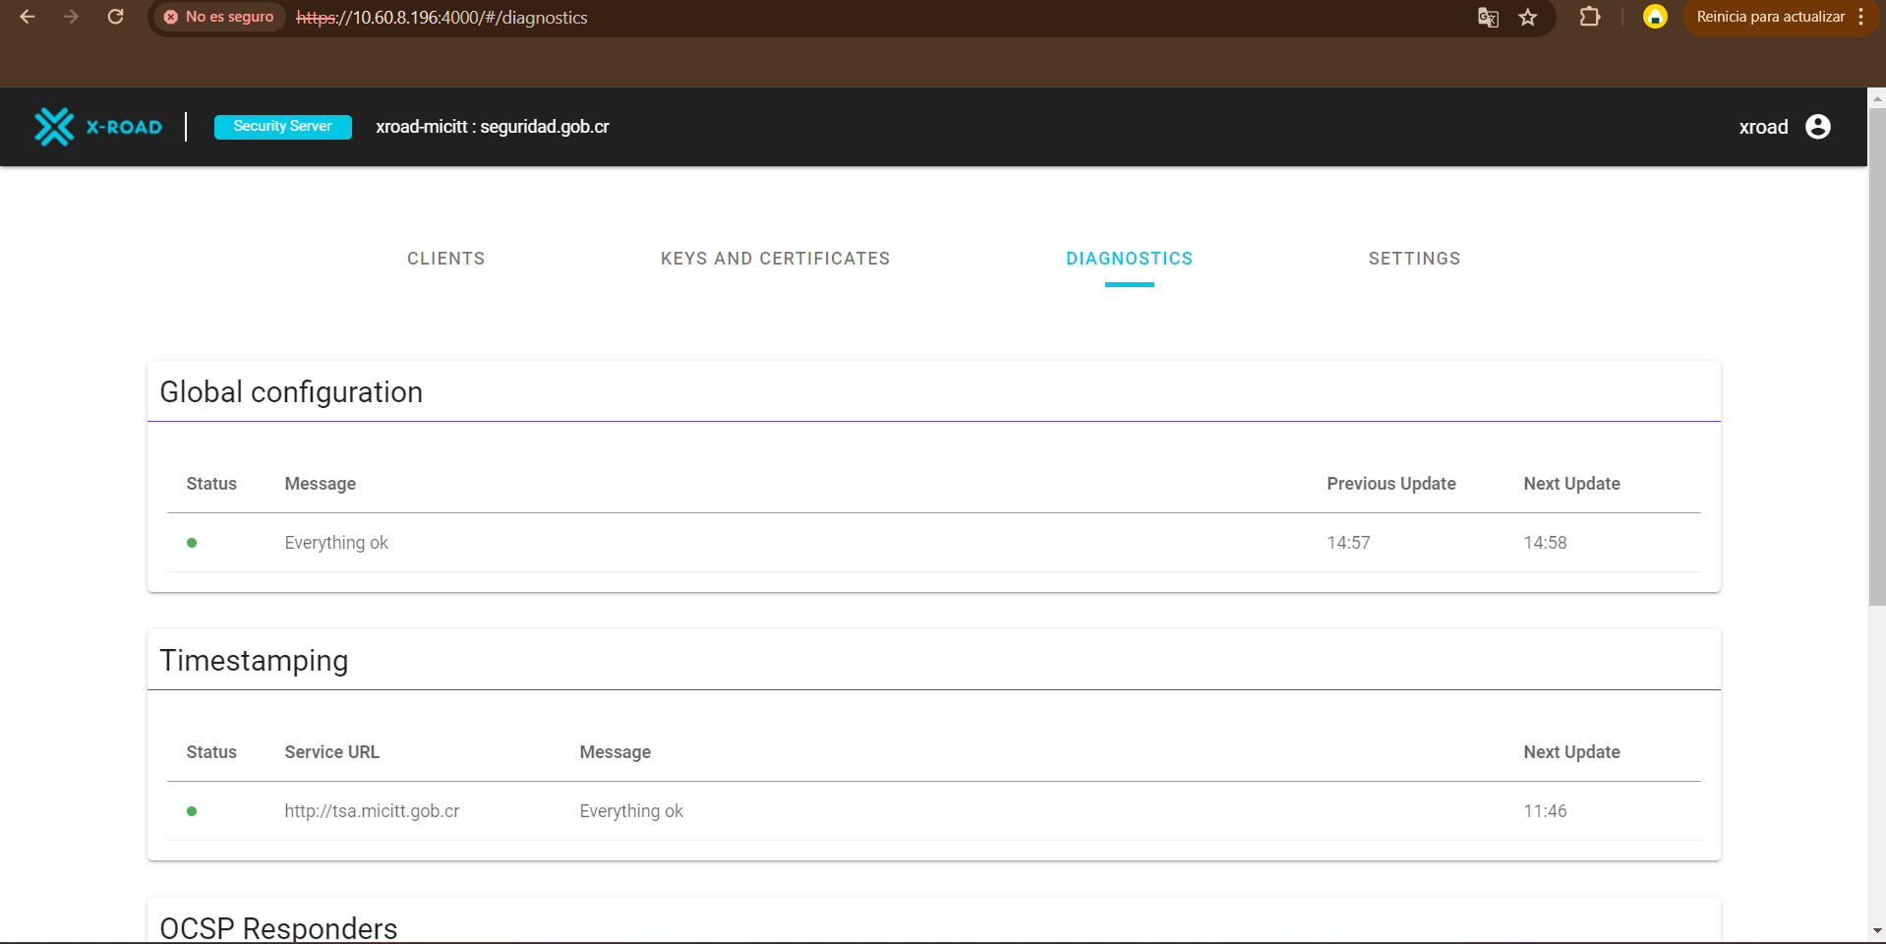This screenshot has height=944, width=1886.
Task: Click the scrollbar down arrow
Action: pos(1876,930)
